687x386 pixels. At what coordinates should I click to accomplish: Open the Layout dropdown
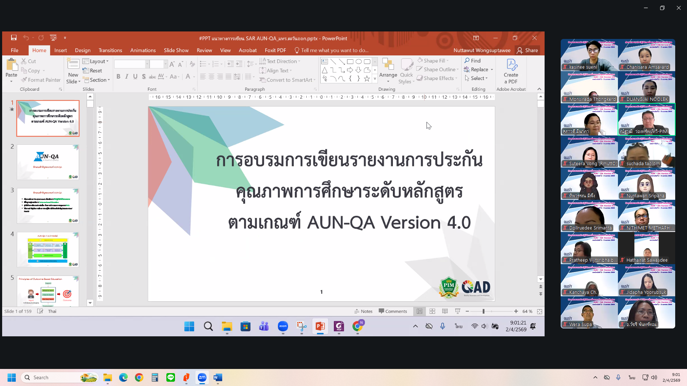pos(96,61)
